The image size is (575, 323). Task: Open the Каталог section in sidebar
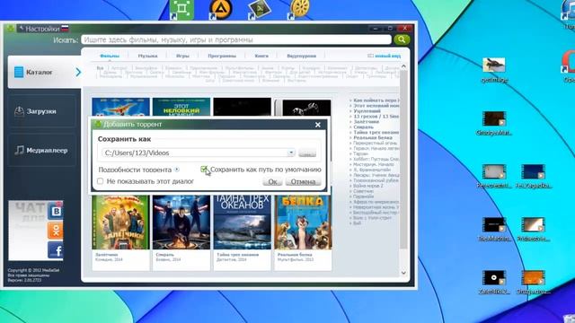[x=44, y=72]
